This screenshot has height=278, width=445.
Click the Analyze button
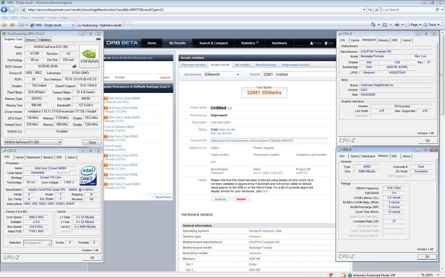click(x=220, y=199)
